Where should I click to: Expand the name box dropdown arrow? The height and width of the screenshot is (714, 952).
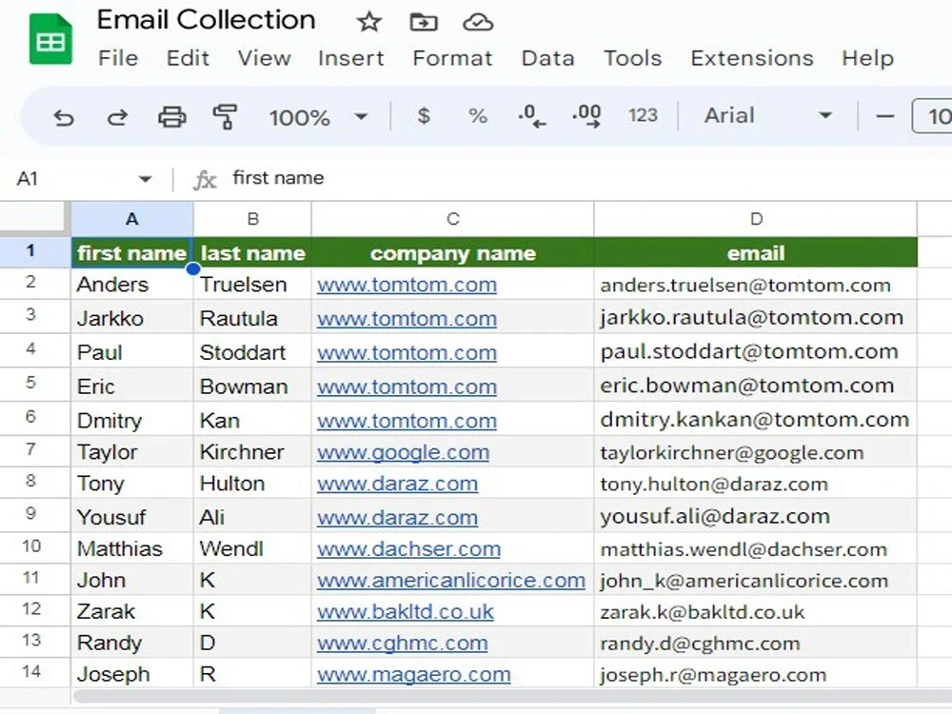pos(145,179)
